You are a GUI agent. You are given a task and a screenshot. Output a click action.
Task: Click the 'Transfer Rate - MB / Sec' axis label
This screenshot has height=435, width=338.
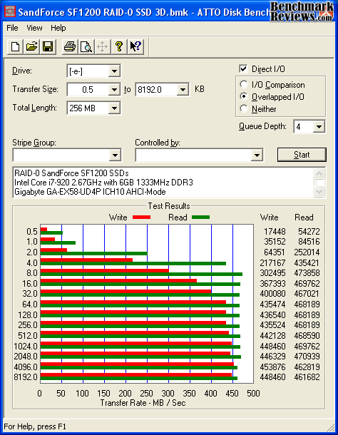(x=143, y=403)
